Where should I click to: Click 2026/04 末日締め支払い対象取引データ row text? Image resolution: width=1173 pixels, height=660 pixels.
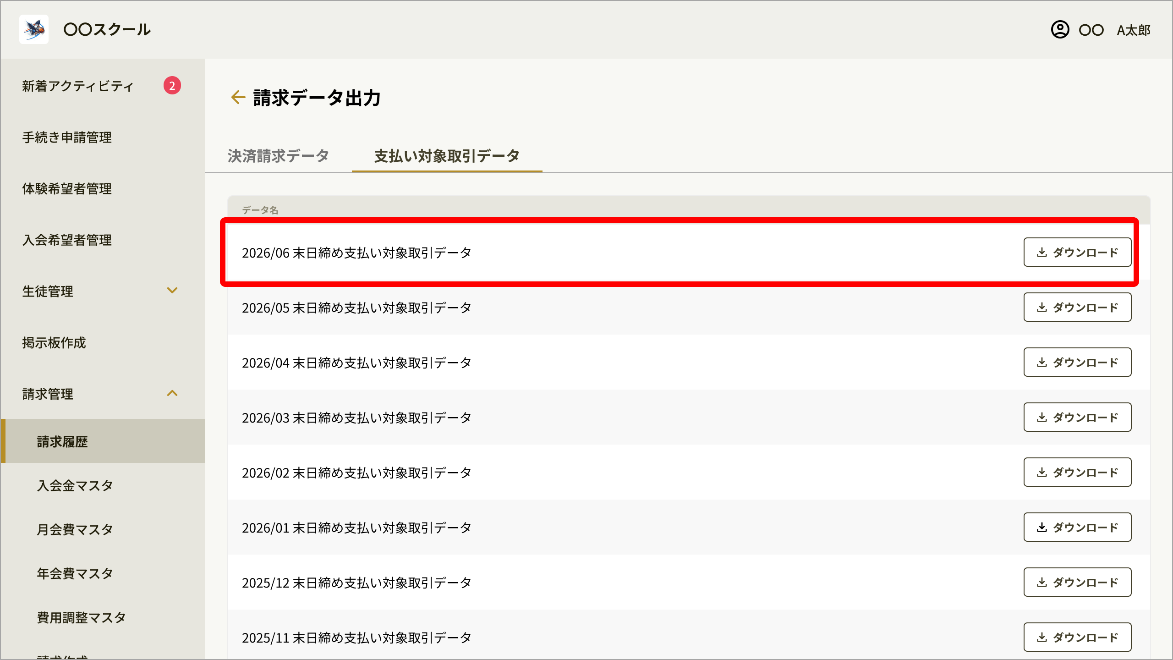(x=356, y=363)
